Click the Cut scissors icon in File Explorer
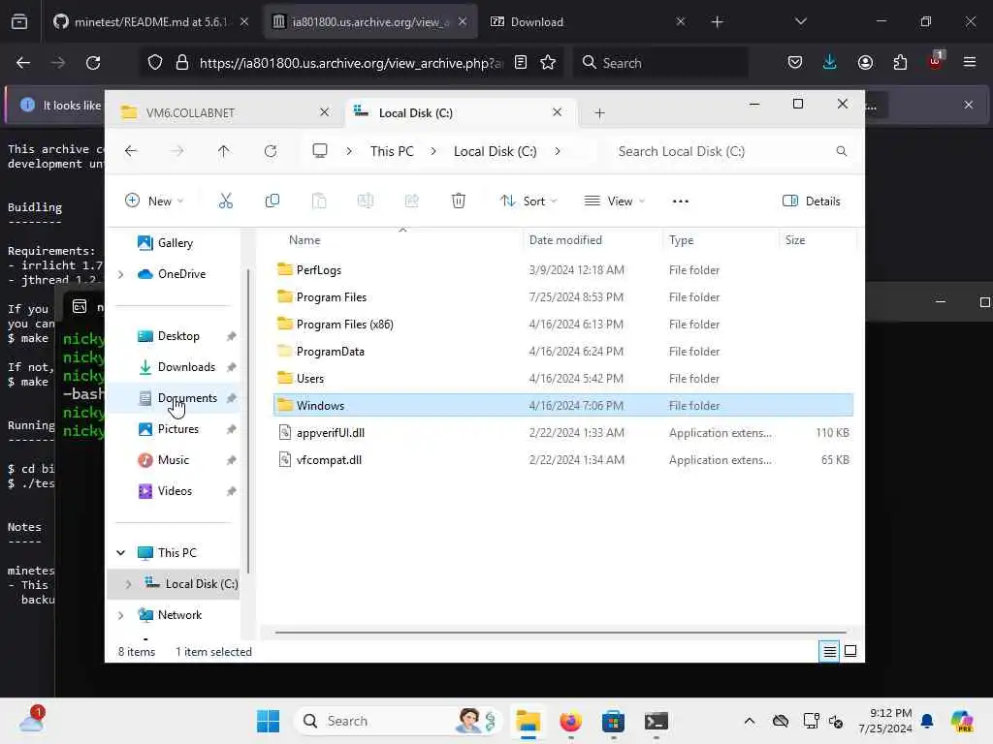 tap(225, 201)
